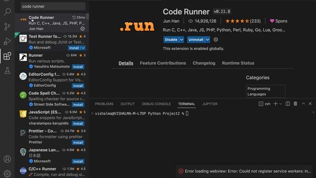316x178 pixels.
Task: Install the Code Spell Checker extension
Action: (x=78, y=105)
